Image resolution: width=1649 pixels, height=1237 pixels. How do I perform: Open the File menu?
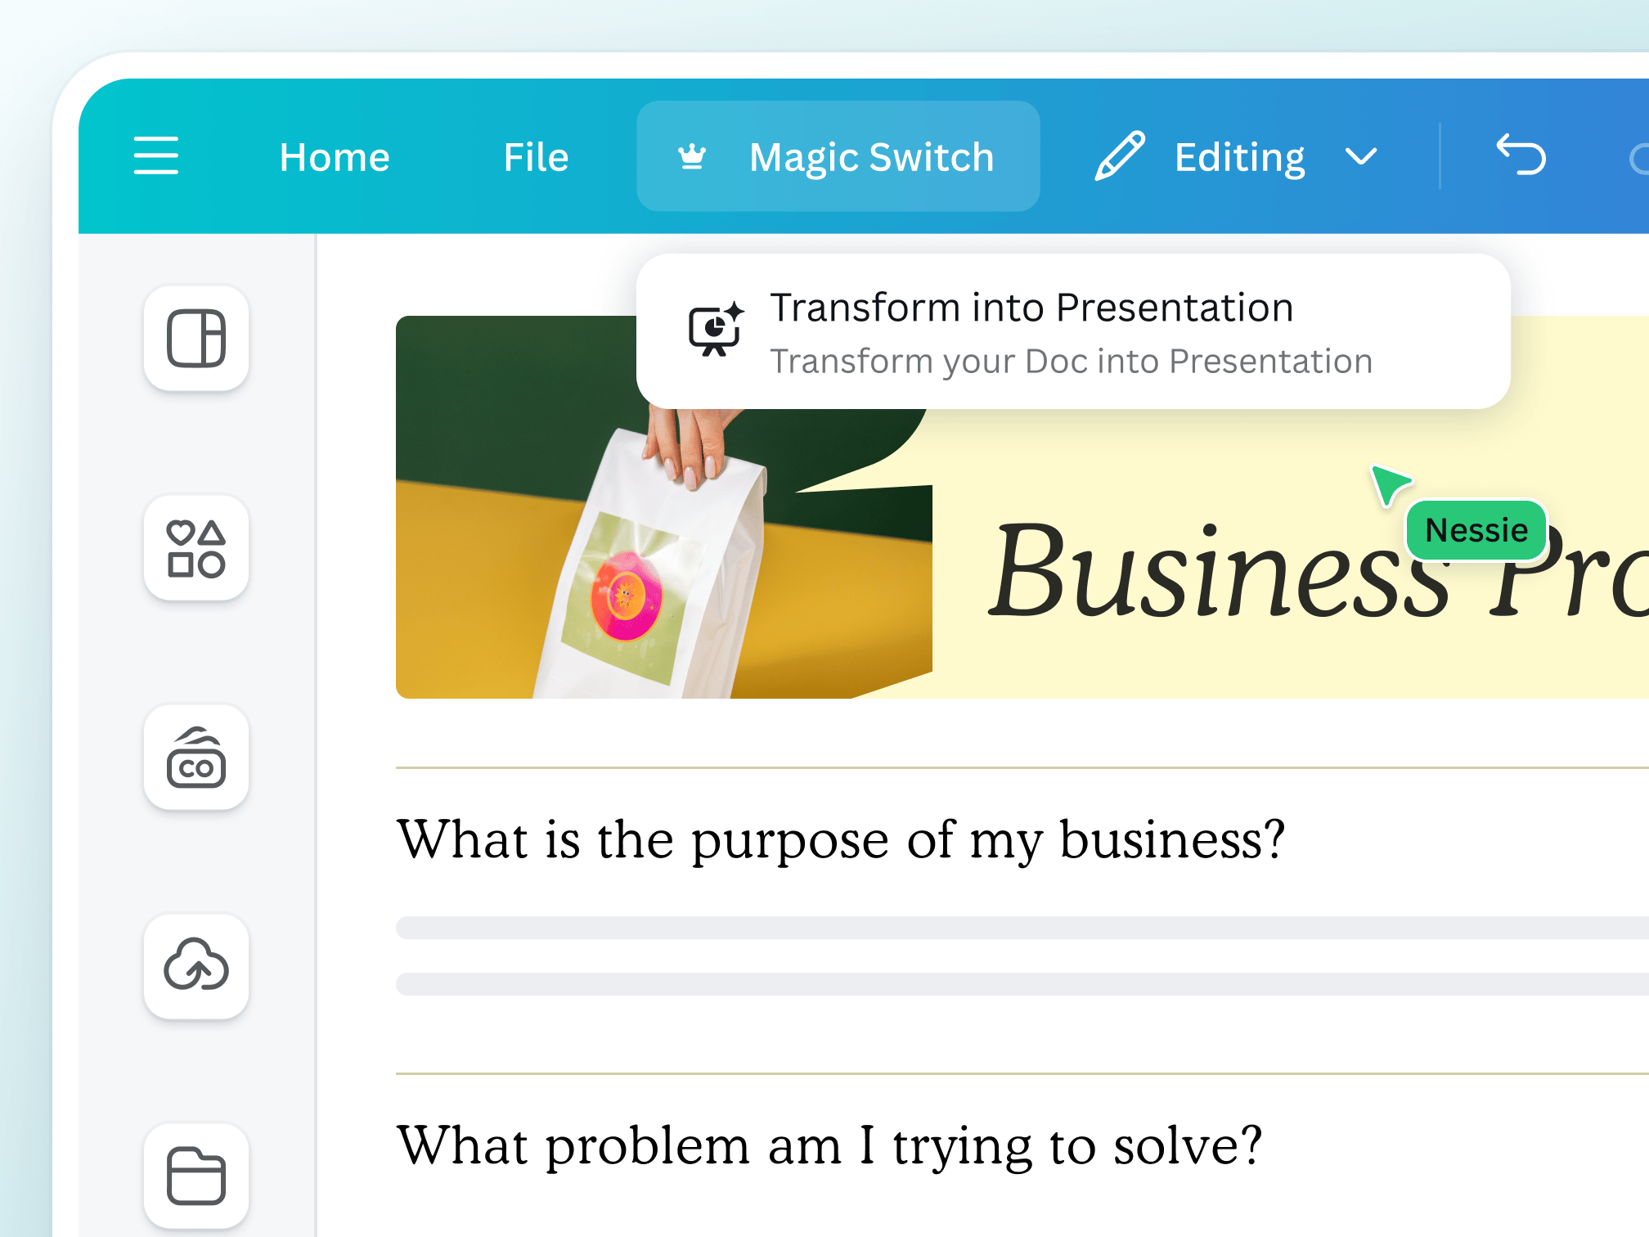536,156
